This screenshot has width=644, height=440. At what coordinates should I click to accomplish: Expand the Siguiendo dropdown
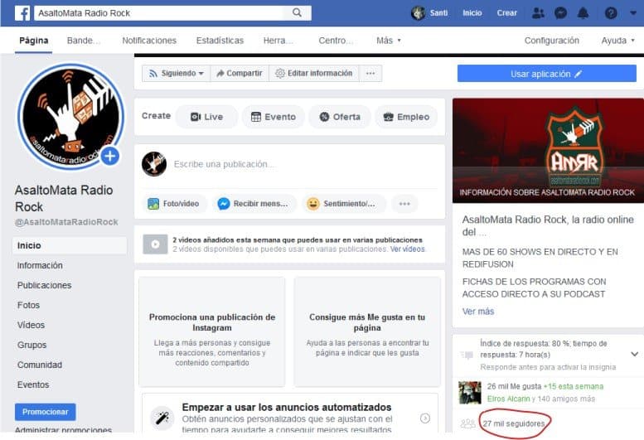(x=176, y=73)
